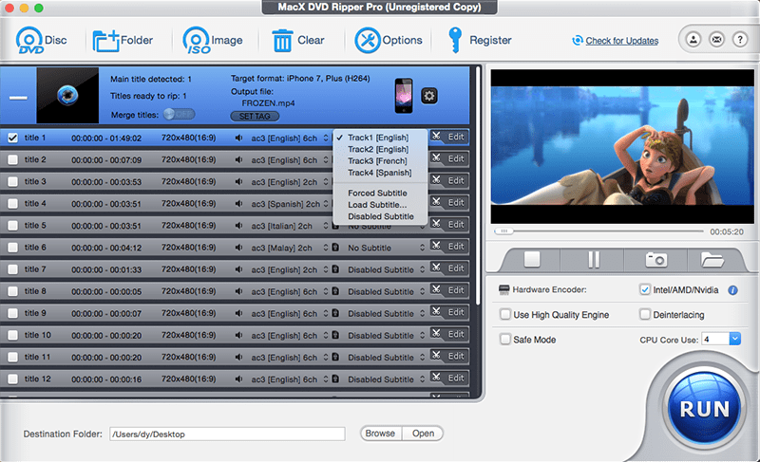Click the DVD title thumbnail
This screenshot has width=760, height=462.
67,95
